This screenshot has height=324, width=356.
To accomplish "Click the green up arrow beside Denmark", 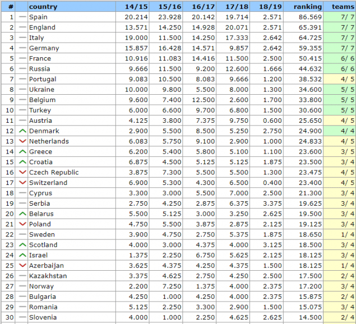I will pyautogui.click(x=22, y=131).
